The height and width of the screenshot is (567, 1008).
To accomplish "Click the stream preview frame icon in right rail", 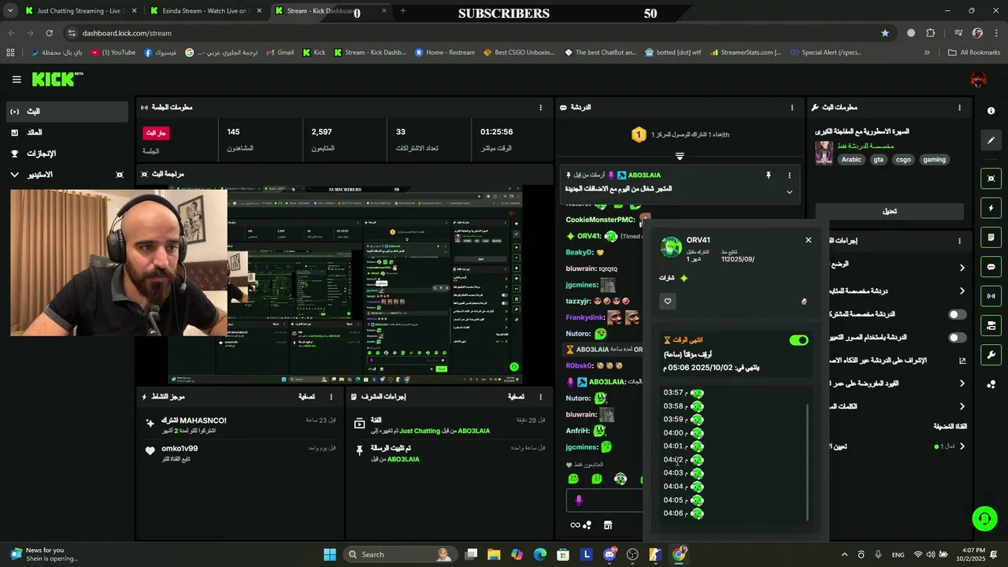I will point(991,179).
